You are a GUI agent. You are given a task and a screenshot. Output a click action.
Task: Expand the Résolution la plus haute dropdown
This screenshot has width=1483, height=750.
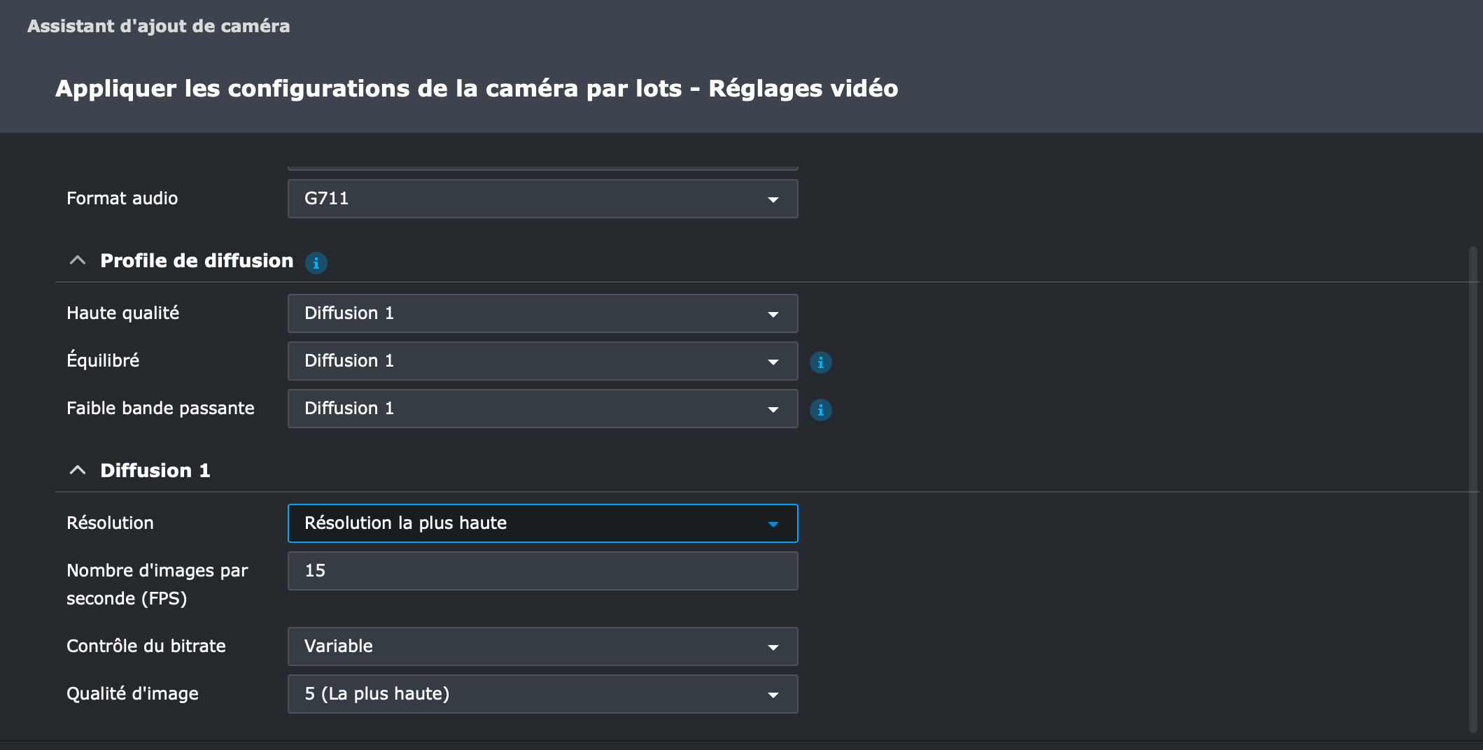click(542, 523)
